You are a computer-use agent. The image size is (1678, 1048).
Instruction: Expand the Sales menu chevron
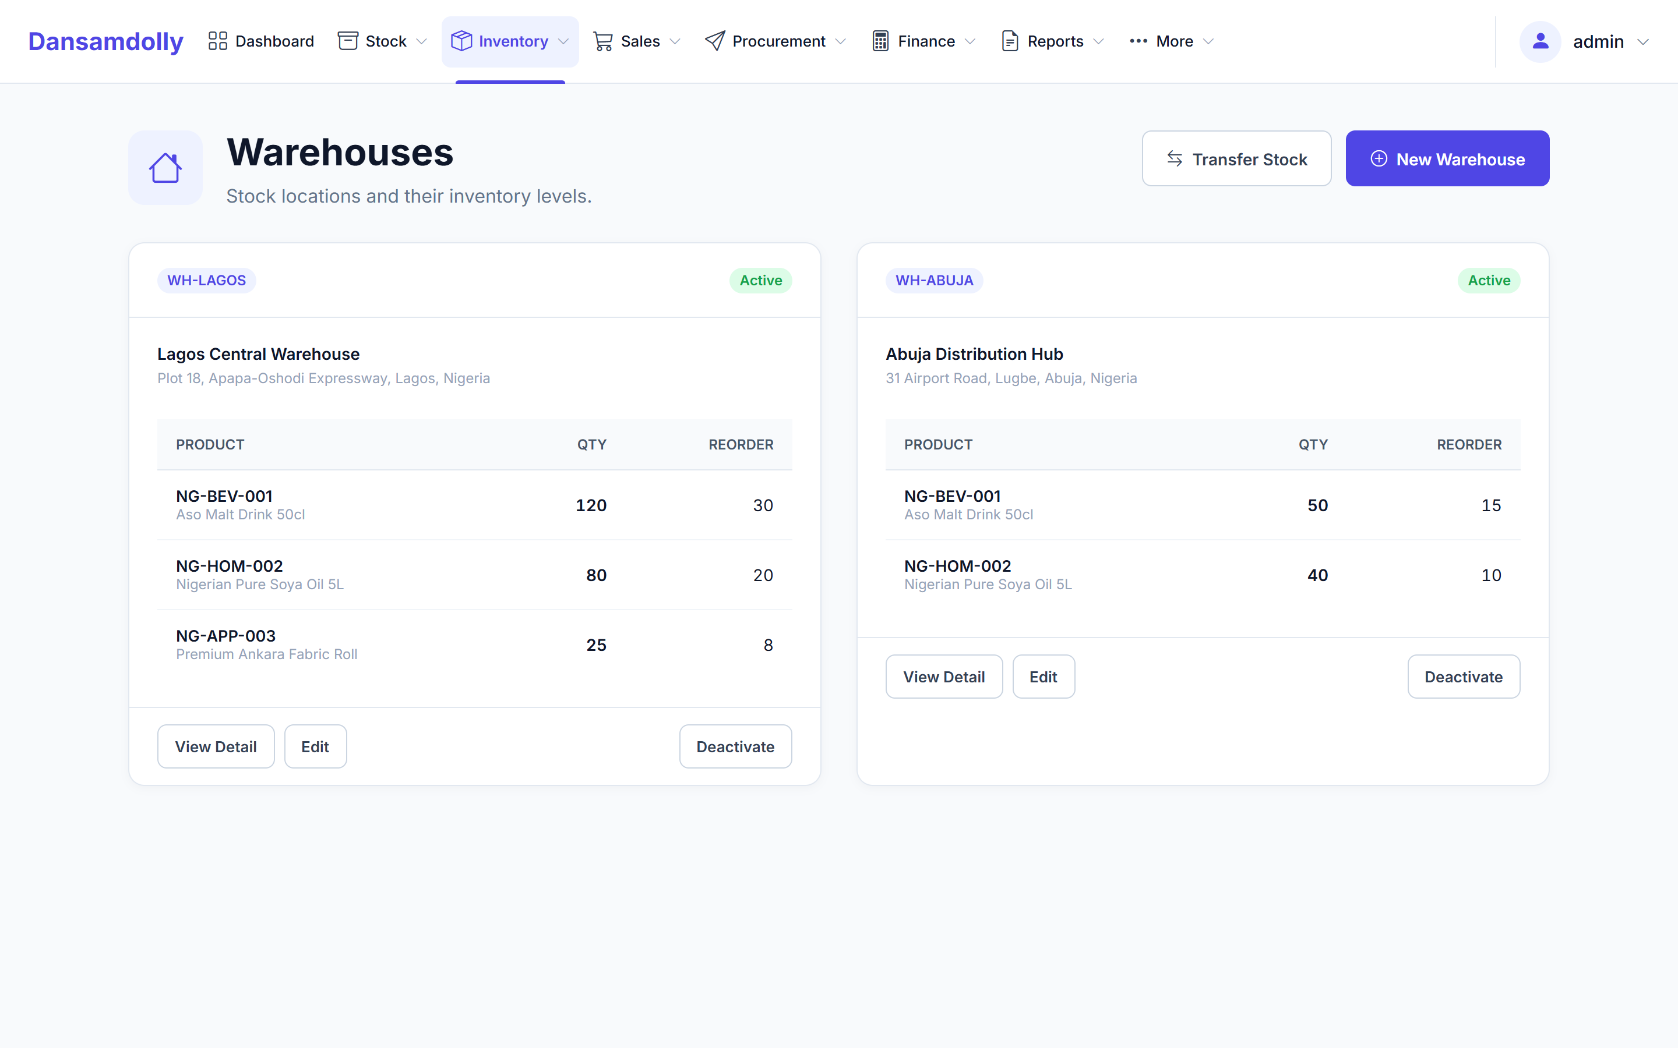[x=675, y=41]
